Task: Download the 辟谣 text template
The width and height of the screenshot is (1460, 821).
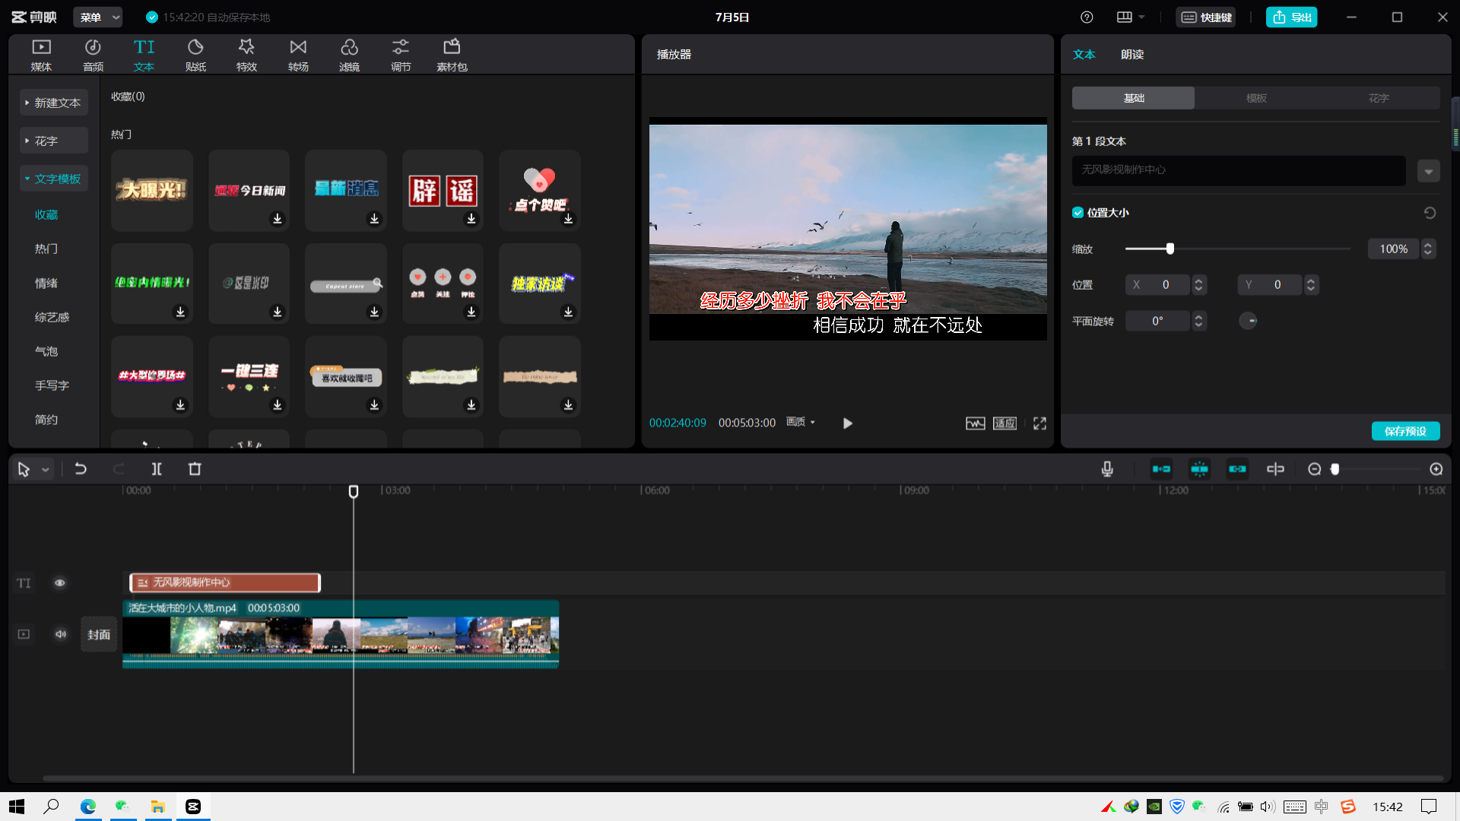Action: tap(471, 219)
